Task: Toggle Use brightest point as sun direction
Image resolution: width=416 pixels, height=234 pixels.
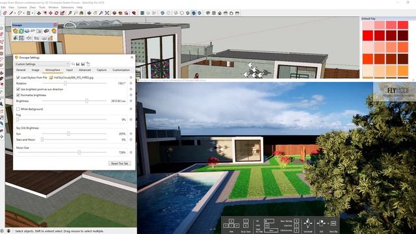Action: [x=18, y=90]
